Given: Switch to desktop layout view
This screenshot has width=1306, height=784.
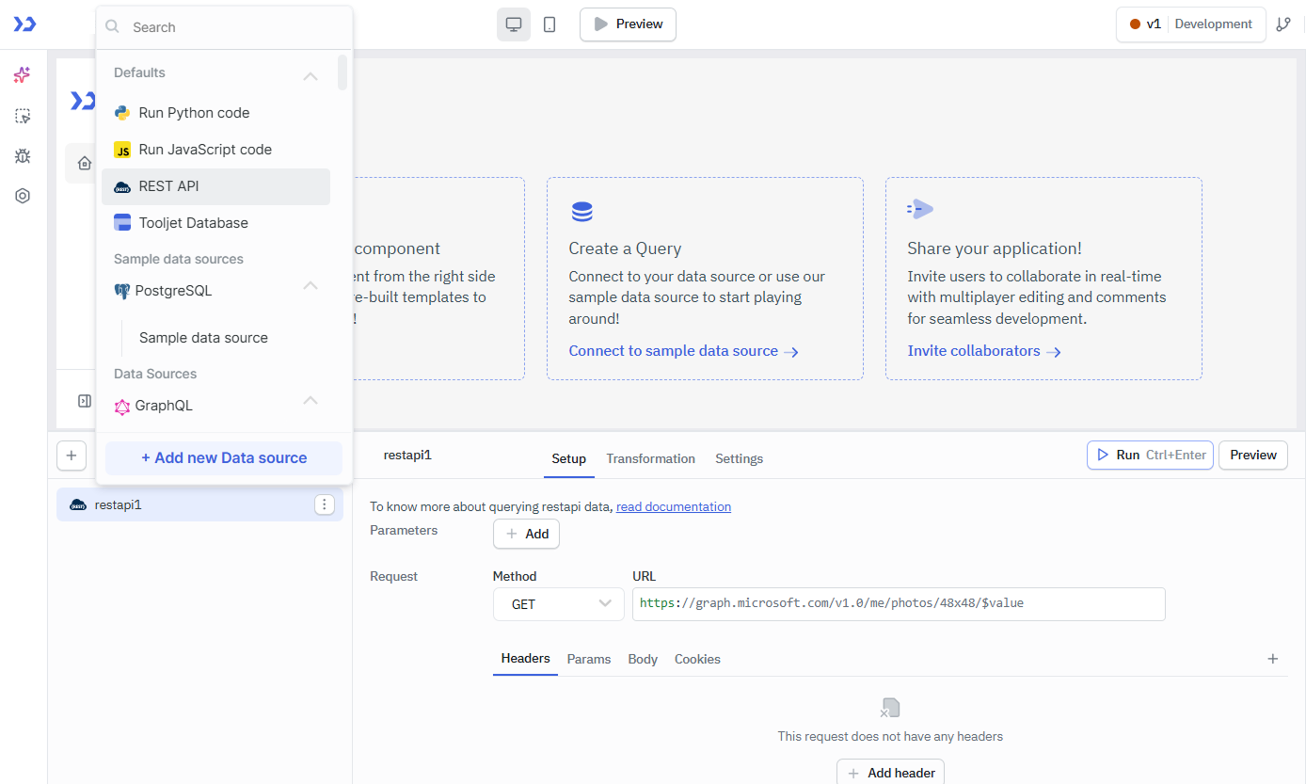Looking at the screenshot, I should tap(513, 24).
